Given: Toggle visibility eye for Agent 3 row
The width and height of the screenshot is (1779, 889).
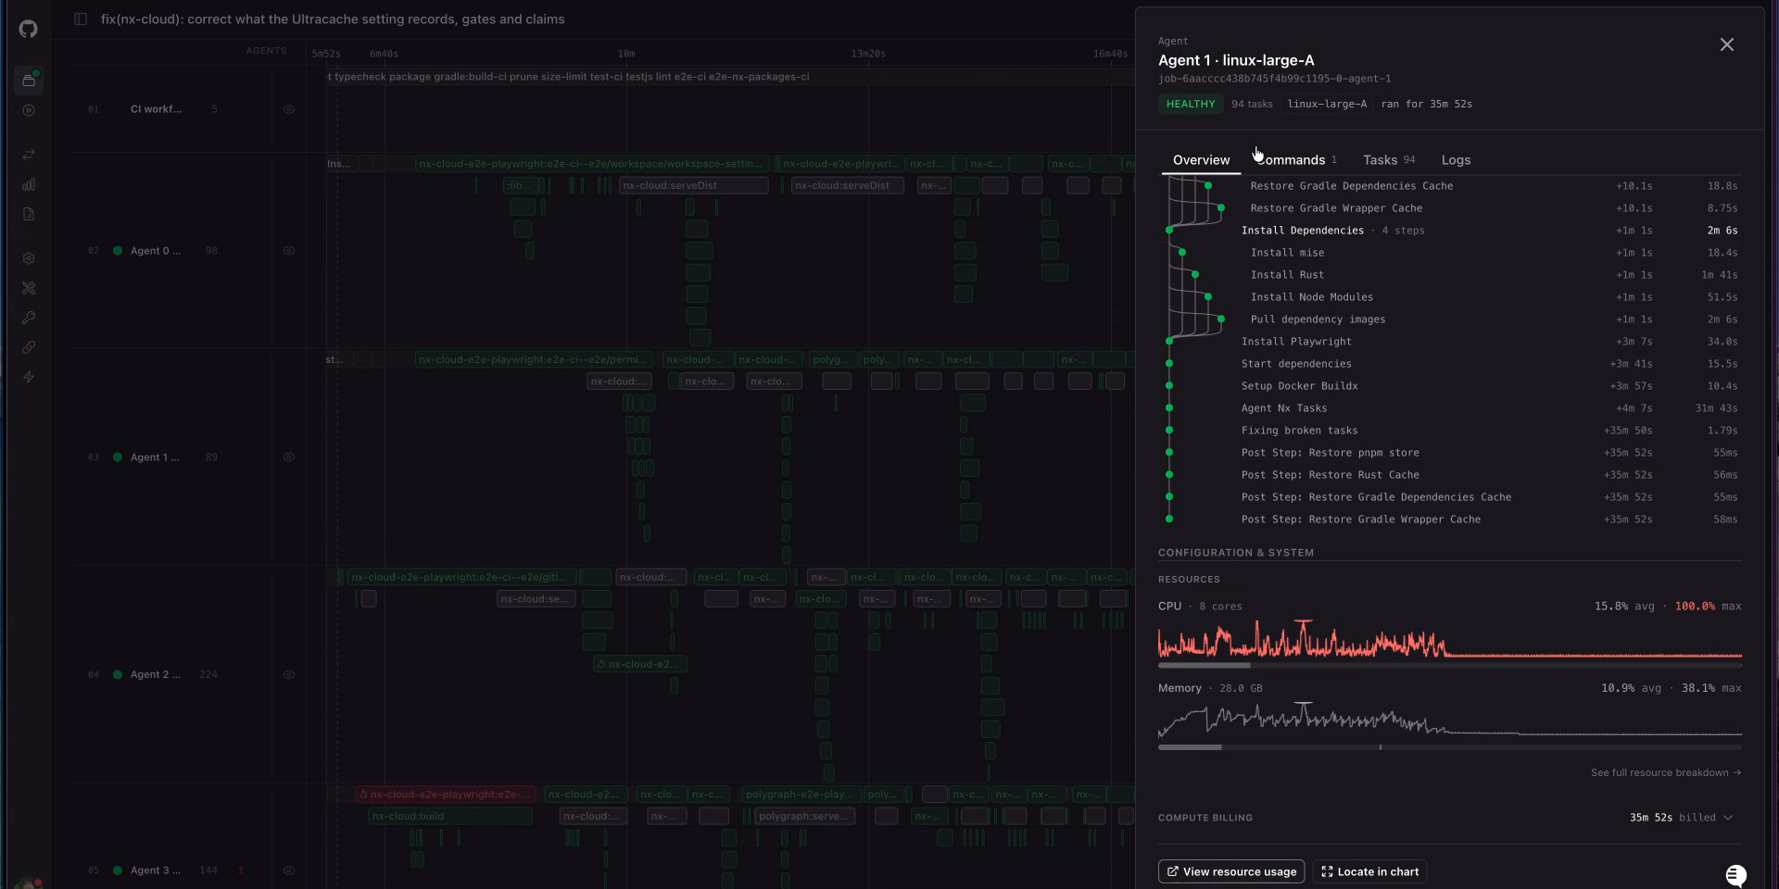Looking at the screenshot, I should tap(289, 870).
